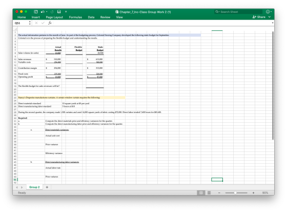Click the Search Sheet field
The width and height of the screenshot is (287, 212).
tap(238, 12)
